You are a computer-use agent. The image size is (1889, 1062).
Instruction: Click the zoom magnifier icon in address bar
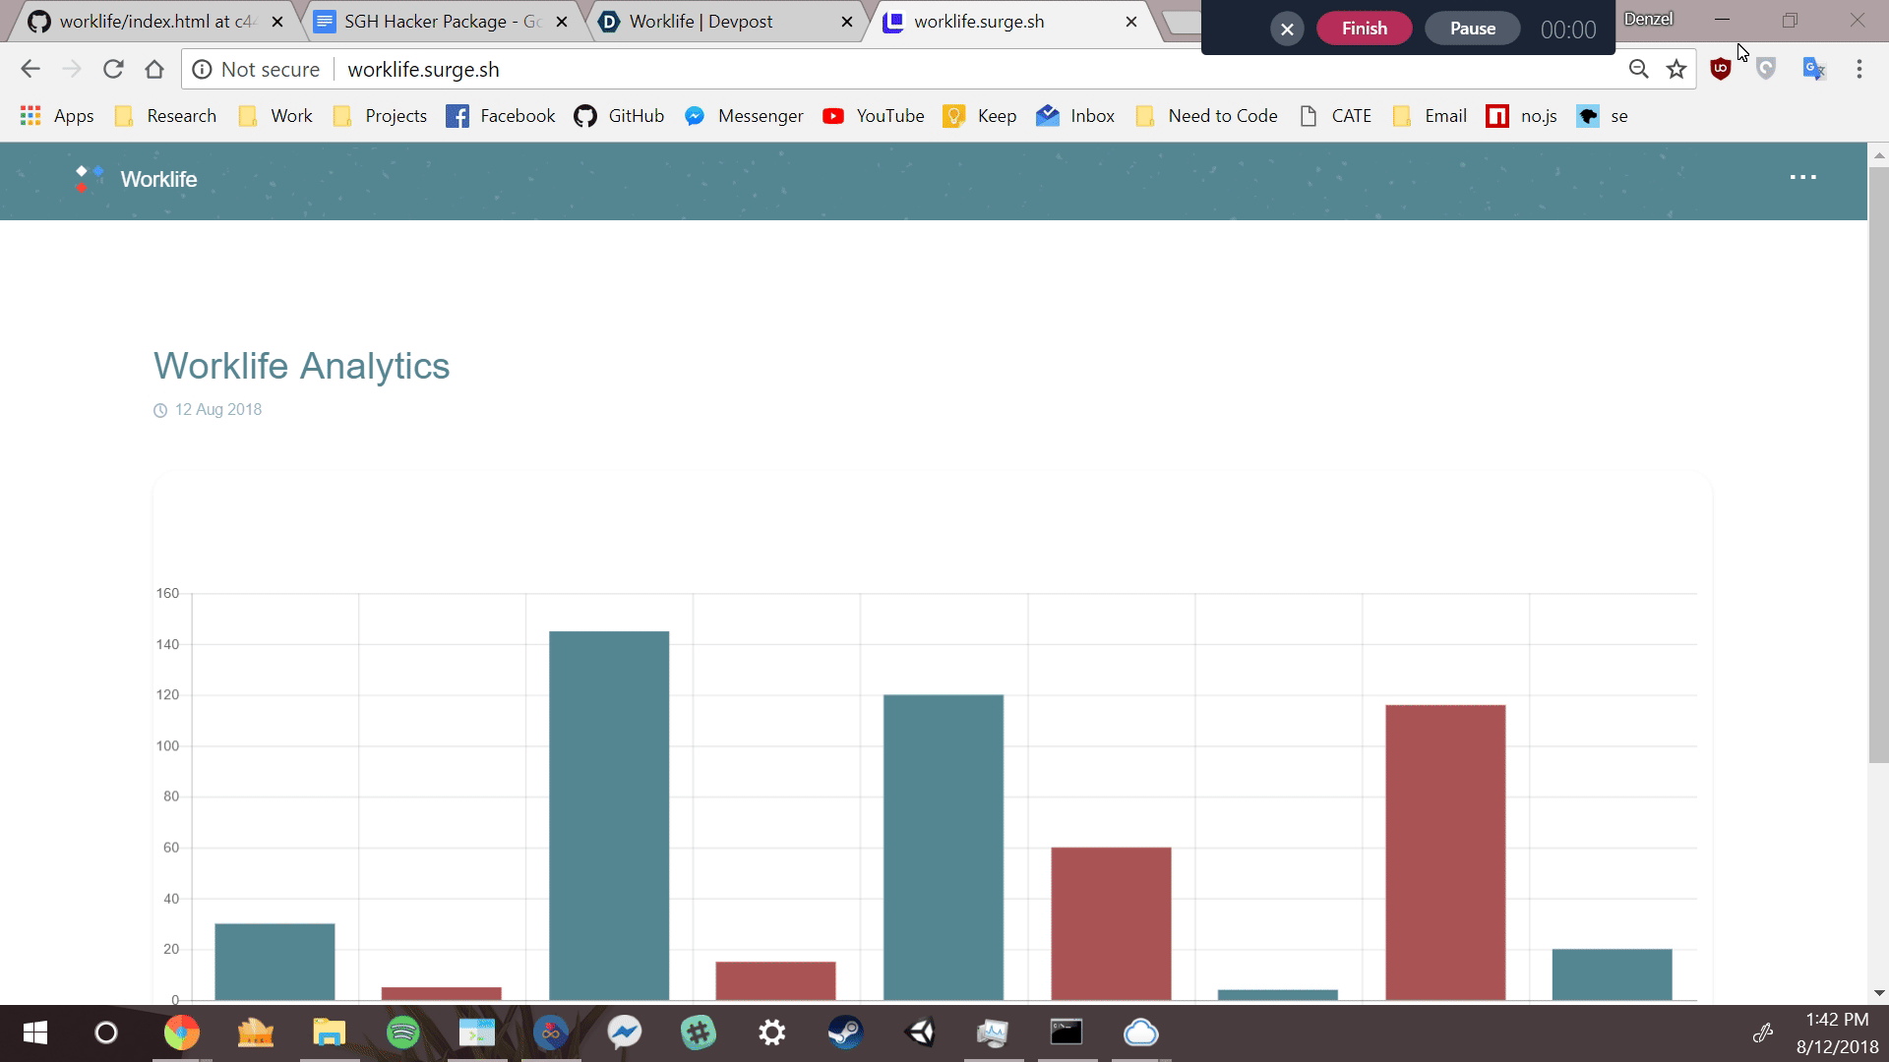1638,69
